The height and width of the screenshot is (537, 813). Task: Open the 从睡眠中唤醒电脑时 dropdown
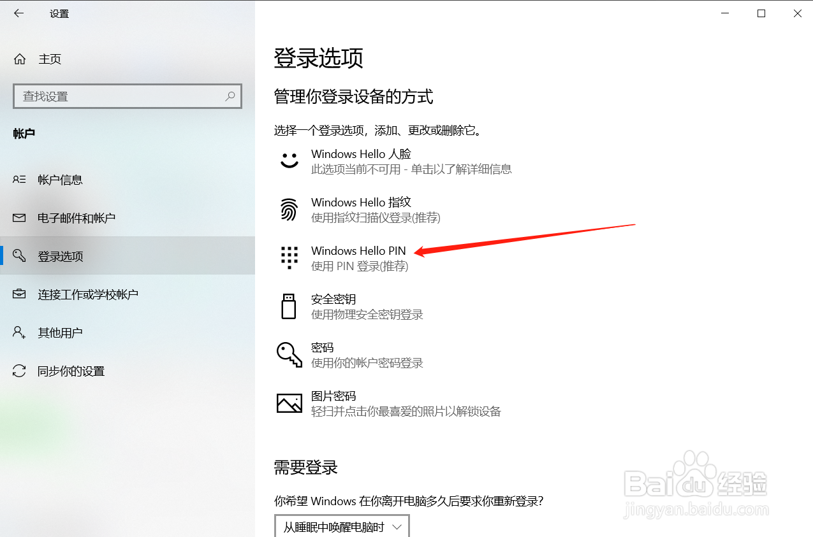(342, 527)
